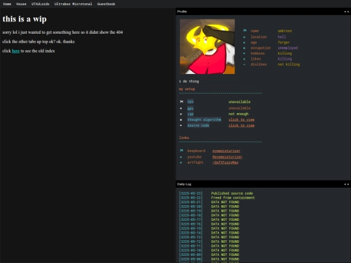Click the highlighted 'thought algorithm' label

click(204, 119)
